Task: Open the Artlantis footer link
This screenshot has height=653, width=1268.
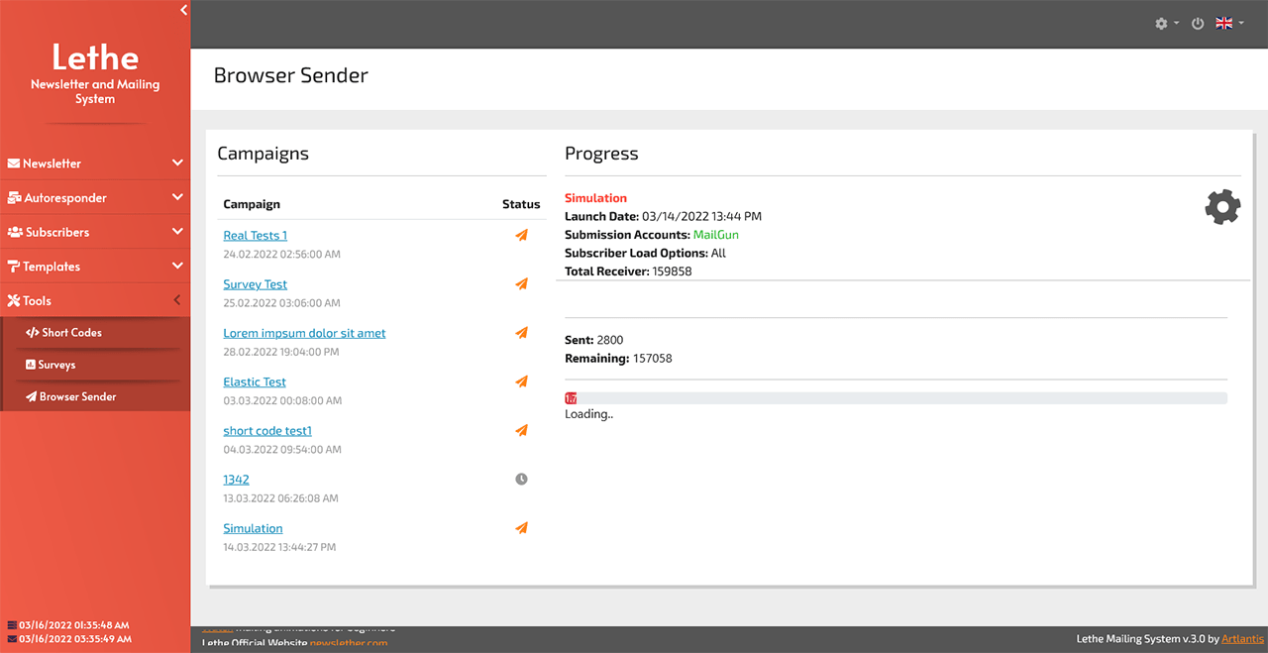Action: click(1242, 639)
